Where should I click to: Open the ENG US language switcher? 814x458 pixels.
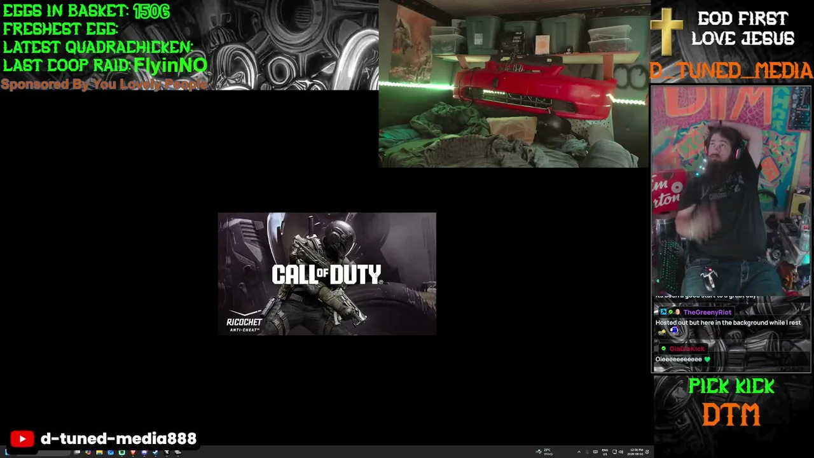(x=605, y=452)
